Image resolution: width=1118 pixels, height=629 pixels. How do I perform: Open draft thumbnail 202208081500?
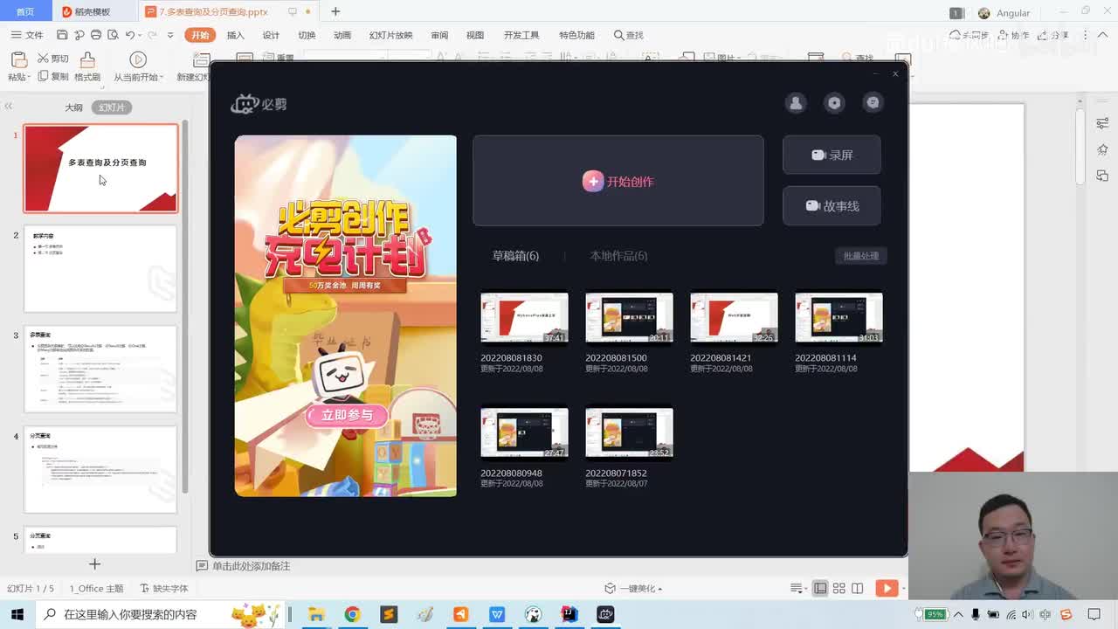(x=629, y=318)
